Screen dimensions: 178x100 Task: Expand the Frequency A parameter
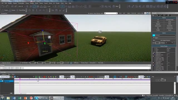coord(153,56)
